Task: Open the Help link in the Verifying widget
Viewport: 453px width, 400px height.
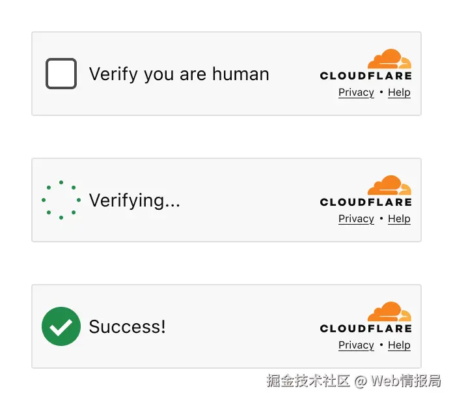Action: point(399,219)
